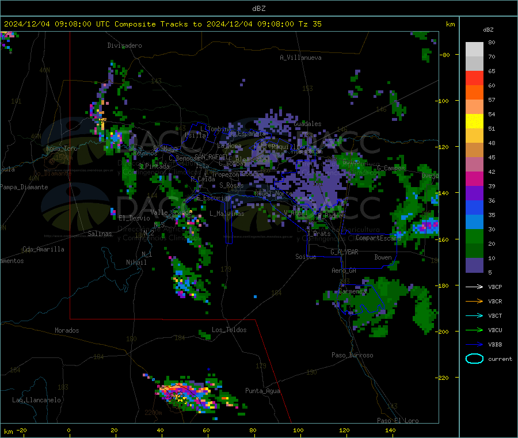Click the -200 tick on vertical axis

443,332
